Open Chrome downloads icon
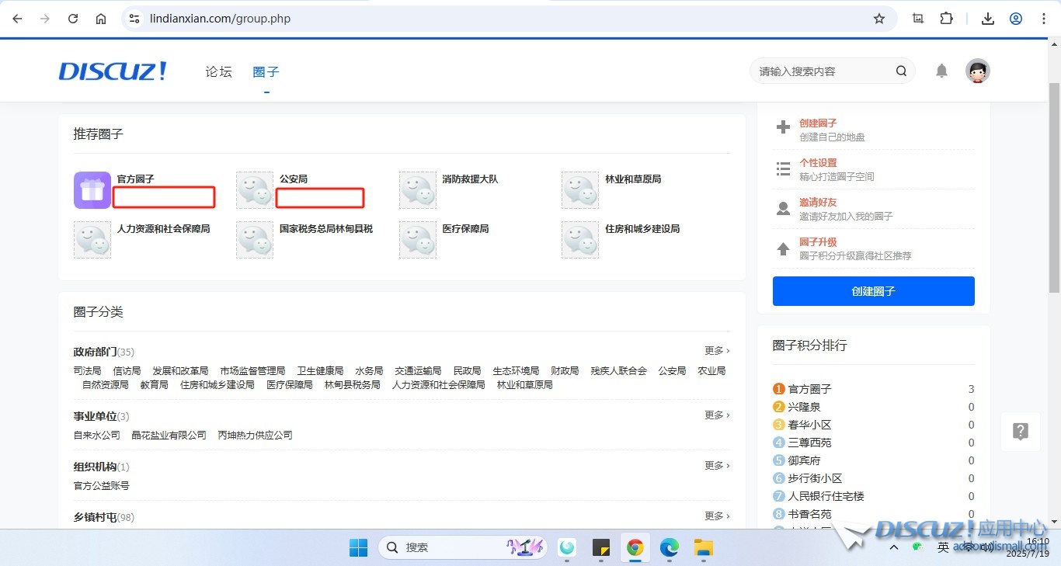 [988, 19]
